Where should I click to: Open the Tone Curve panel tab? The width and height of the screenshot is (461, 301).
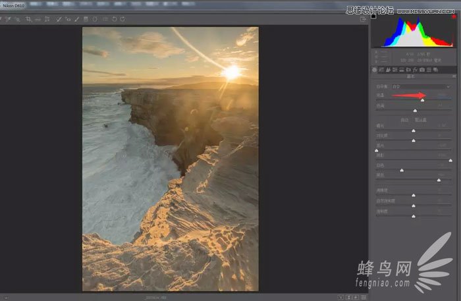382,69
